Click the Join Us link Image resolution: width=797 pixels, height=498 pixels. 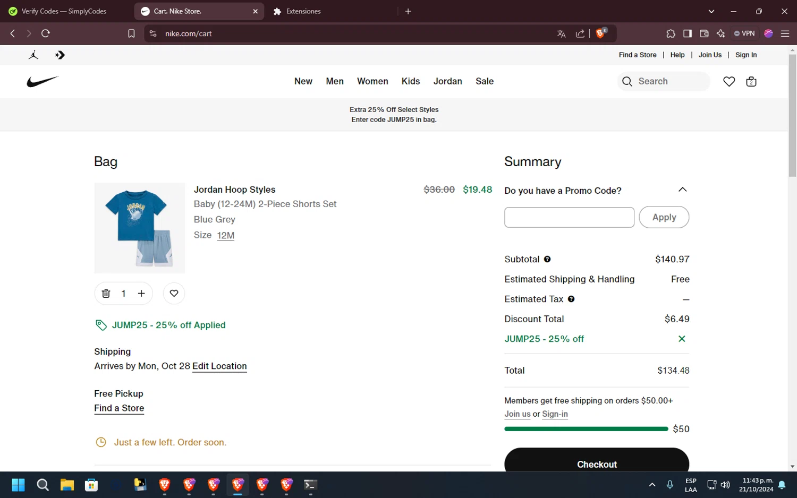710,55
